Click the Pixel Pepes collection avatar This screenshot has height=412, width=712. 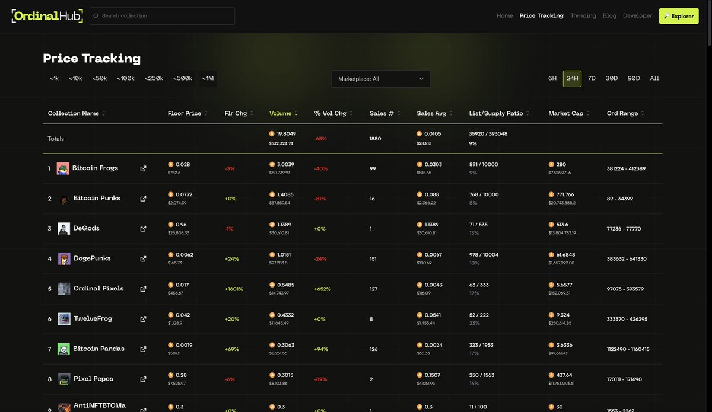point(64,379)
